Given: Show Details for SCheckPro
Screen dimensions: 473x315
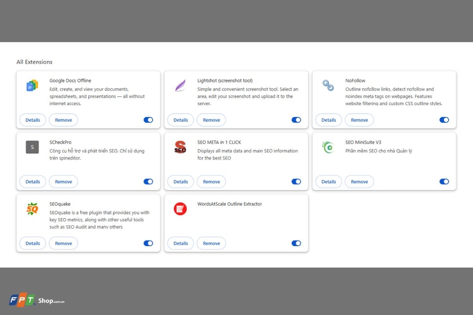Looking at the screenshot, I should click(33, 181).
